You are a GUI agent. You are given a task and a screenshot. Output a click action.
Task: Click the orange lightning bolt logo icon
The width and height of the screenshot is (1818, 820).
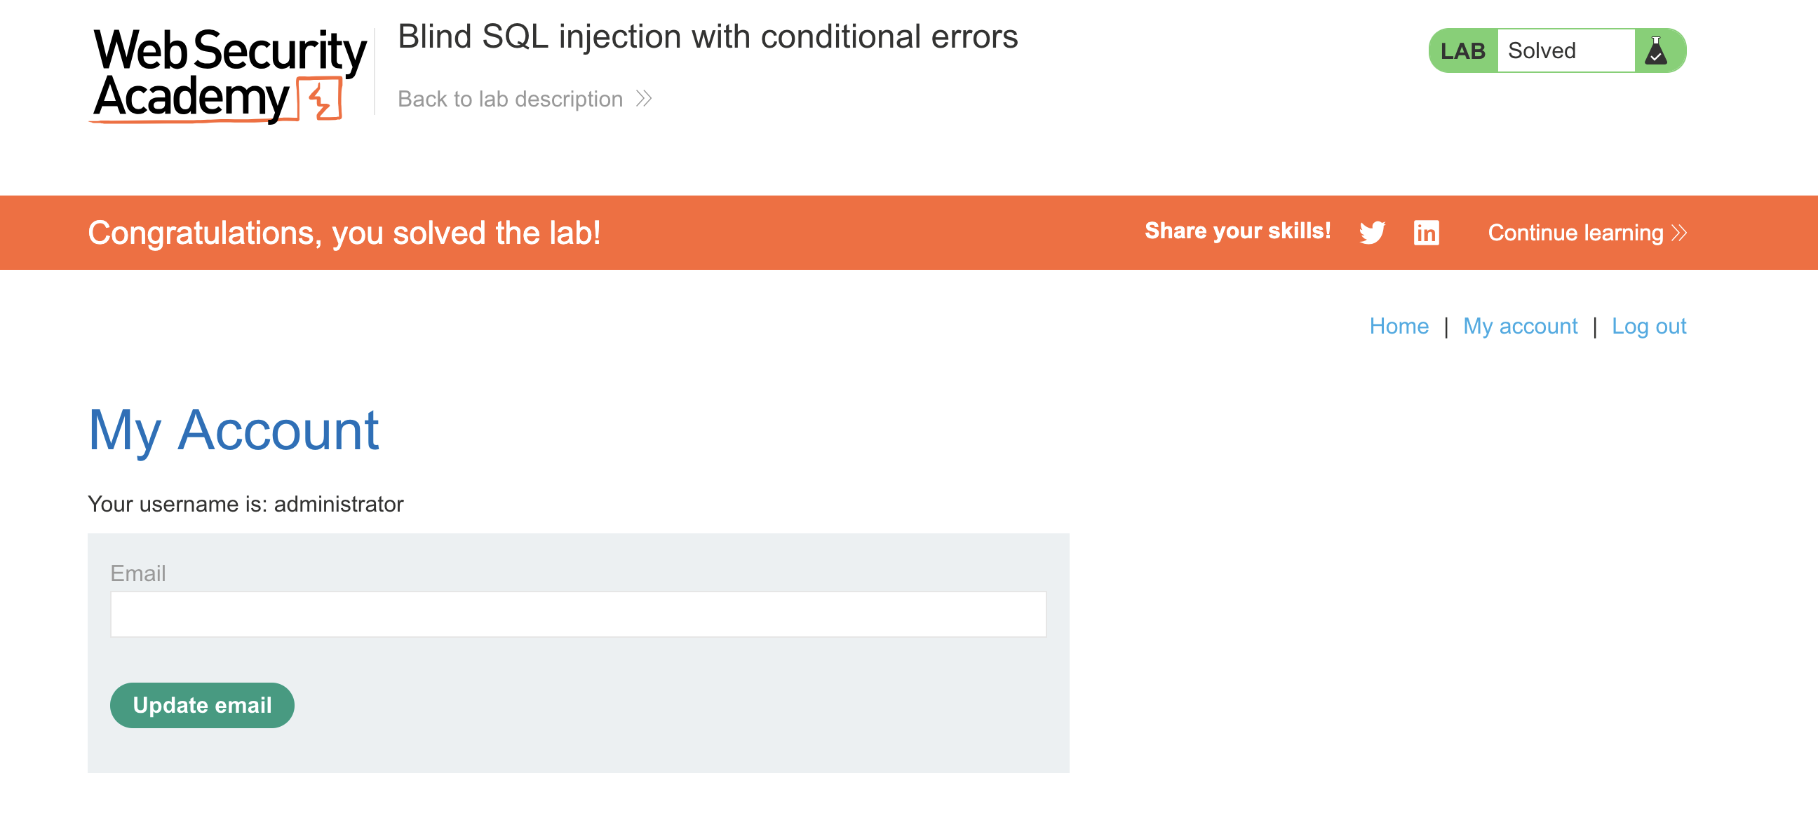tap(321, 100)
